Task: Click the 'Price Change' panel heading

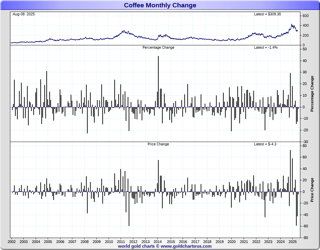Action: tap(158, 144)
